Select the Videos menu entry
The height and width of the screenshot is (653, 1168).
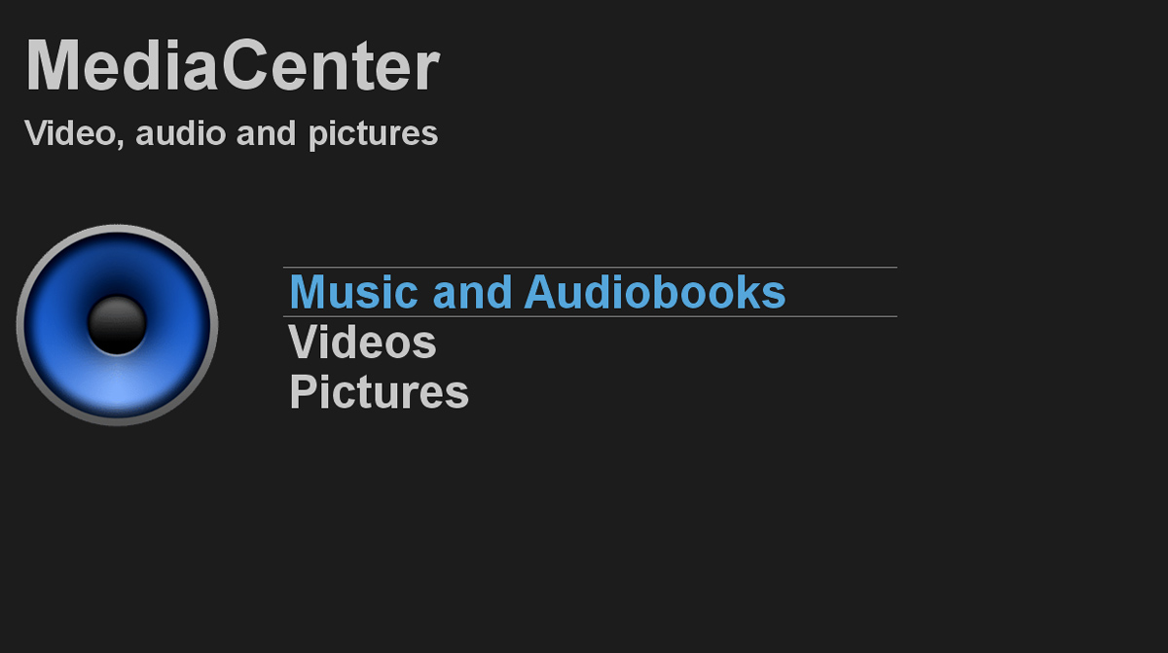tap(362, 343)
